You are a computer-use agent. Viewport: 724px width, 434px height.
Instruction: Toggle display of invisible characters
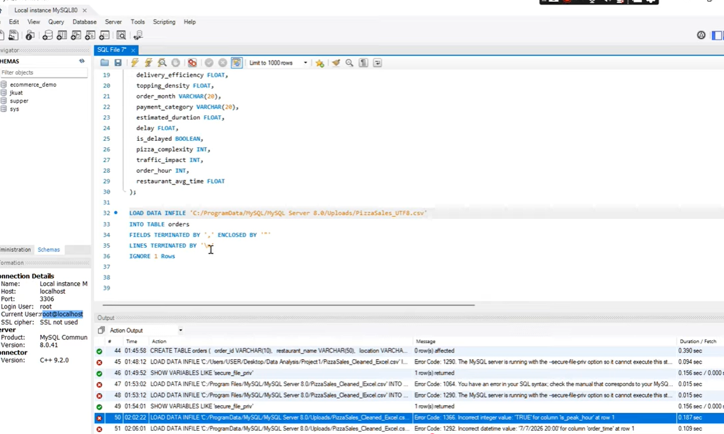point(363,63)
